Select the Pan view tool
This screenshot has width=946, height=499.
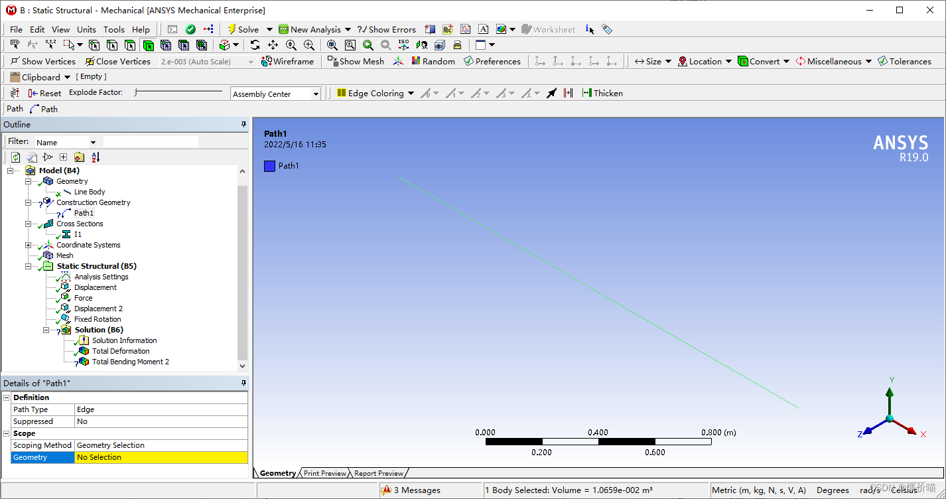[x=273, y=45]
